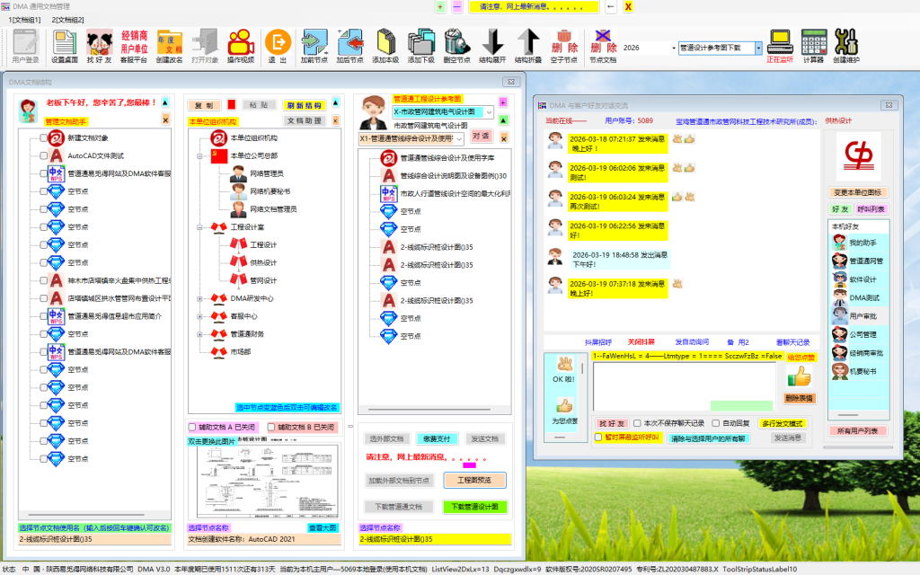Click the red color square beside 复制
The height and width of the screenshot is (575, 920).
tap(231, 105)
